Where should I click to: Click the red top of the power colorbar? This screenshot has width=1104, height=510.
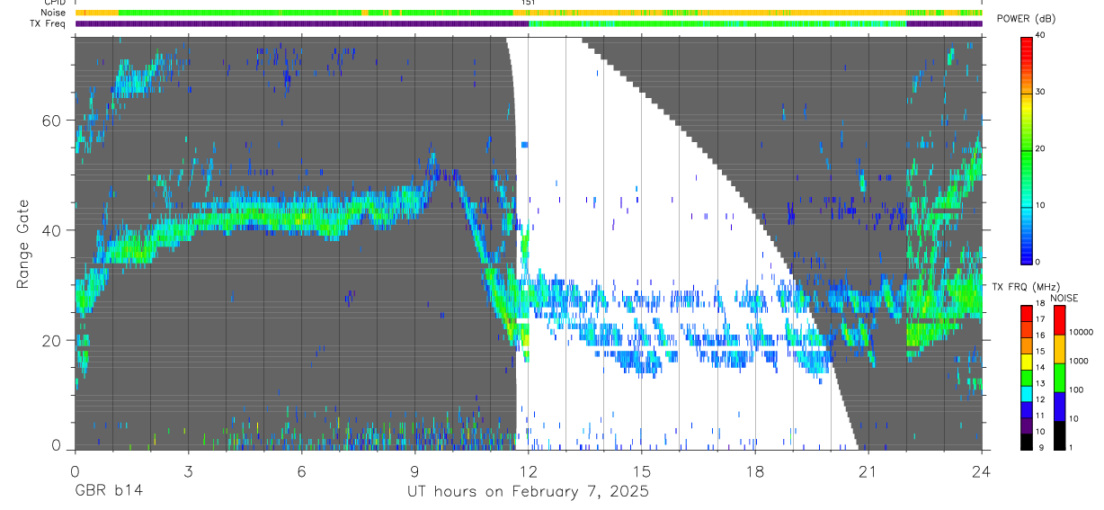(x=1027, y=49)
